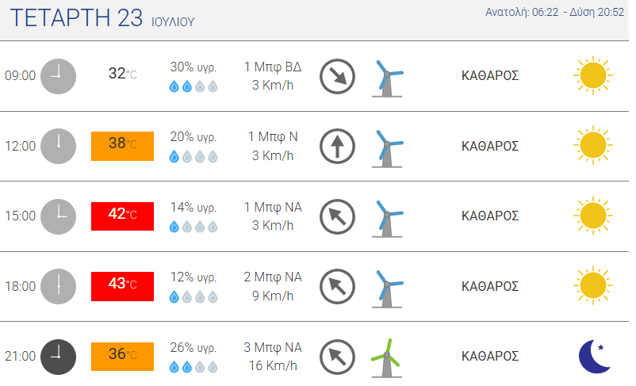Click the ΚΑΘΑΡΟΣ label at 12:00
This screenshot has height=386, width=636.
[490, 146]
